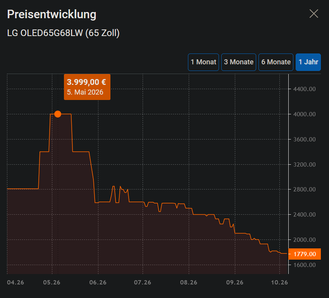Click the 09.26 x-axis label
This screenshot has height=298, width=329.
[x=235, y=282]
